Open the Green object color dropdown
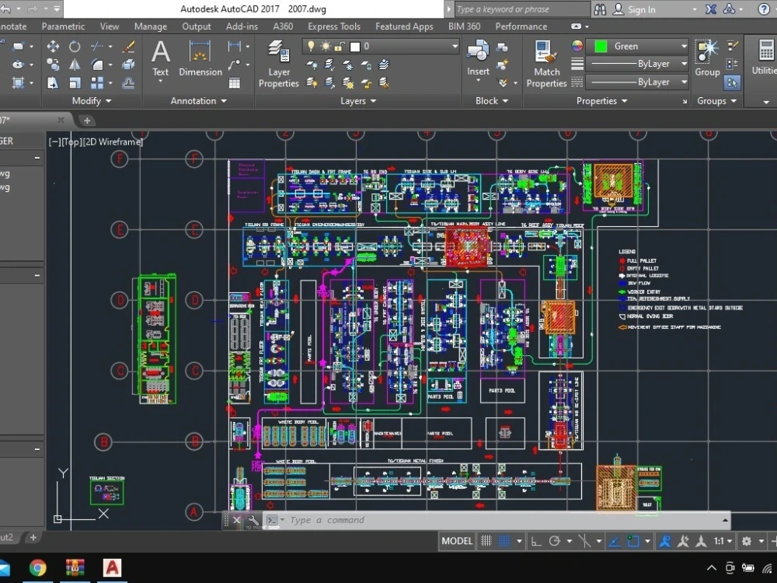This screenshot has width=777, height=583. coord(684,46)
